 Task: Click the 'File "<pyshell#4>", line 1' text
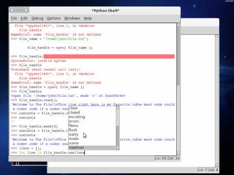point(55,74)
